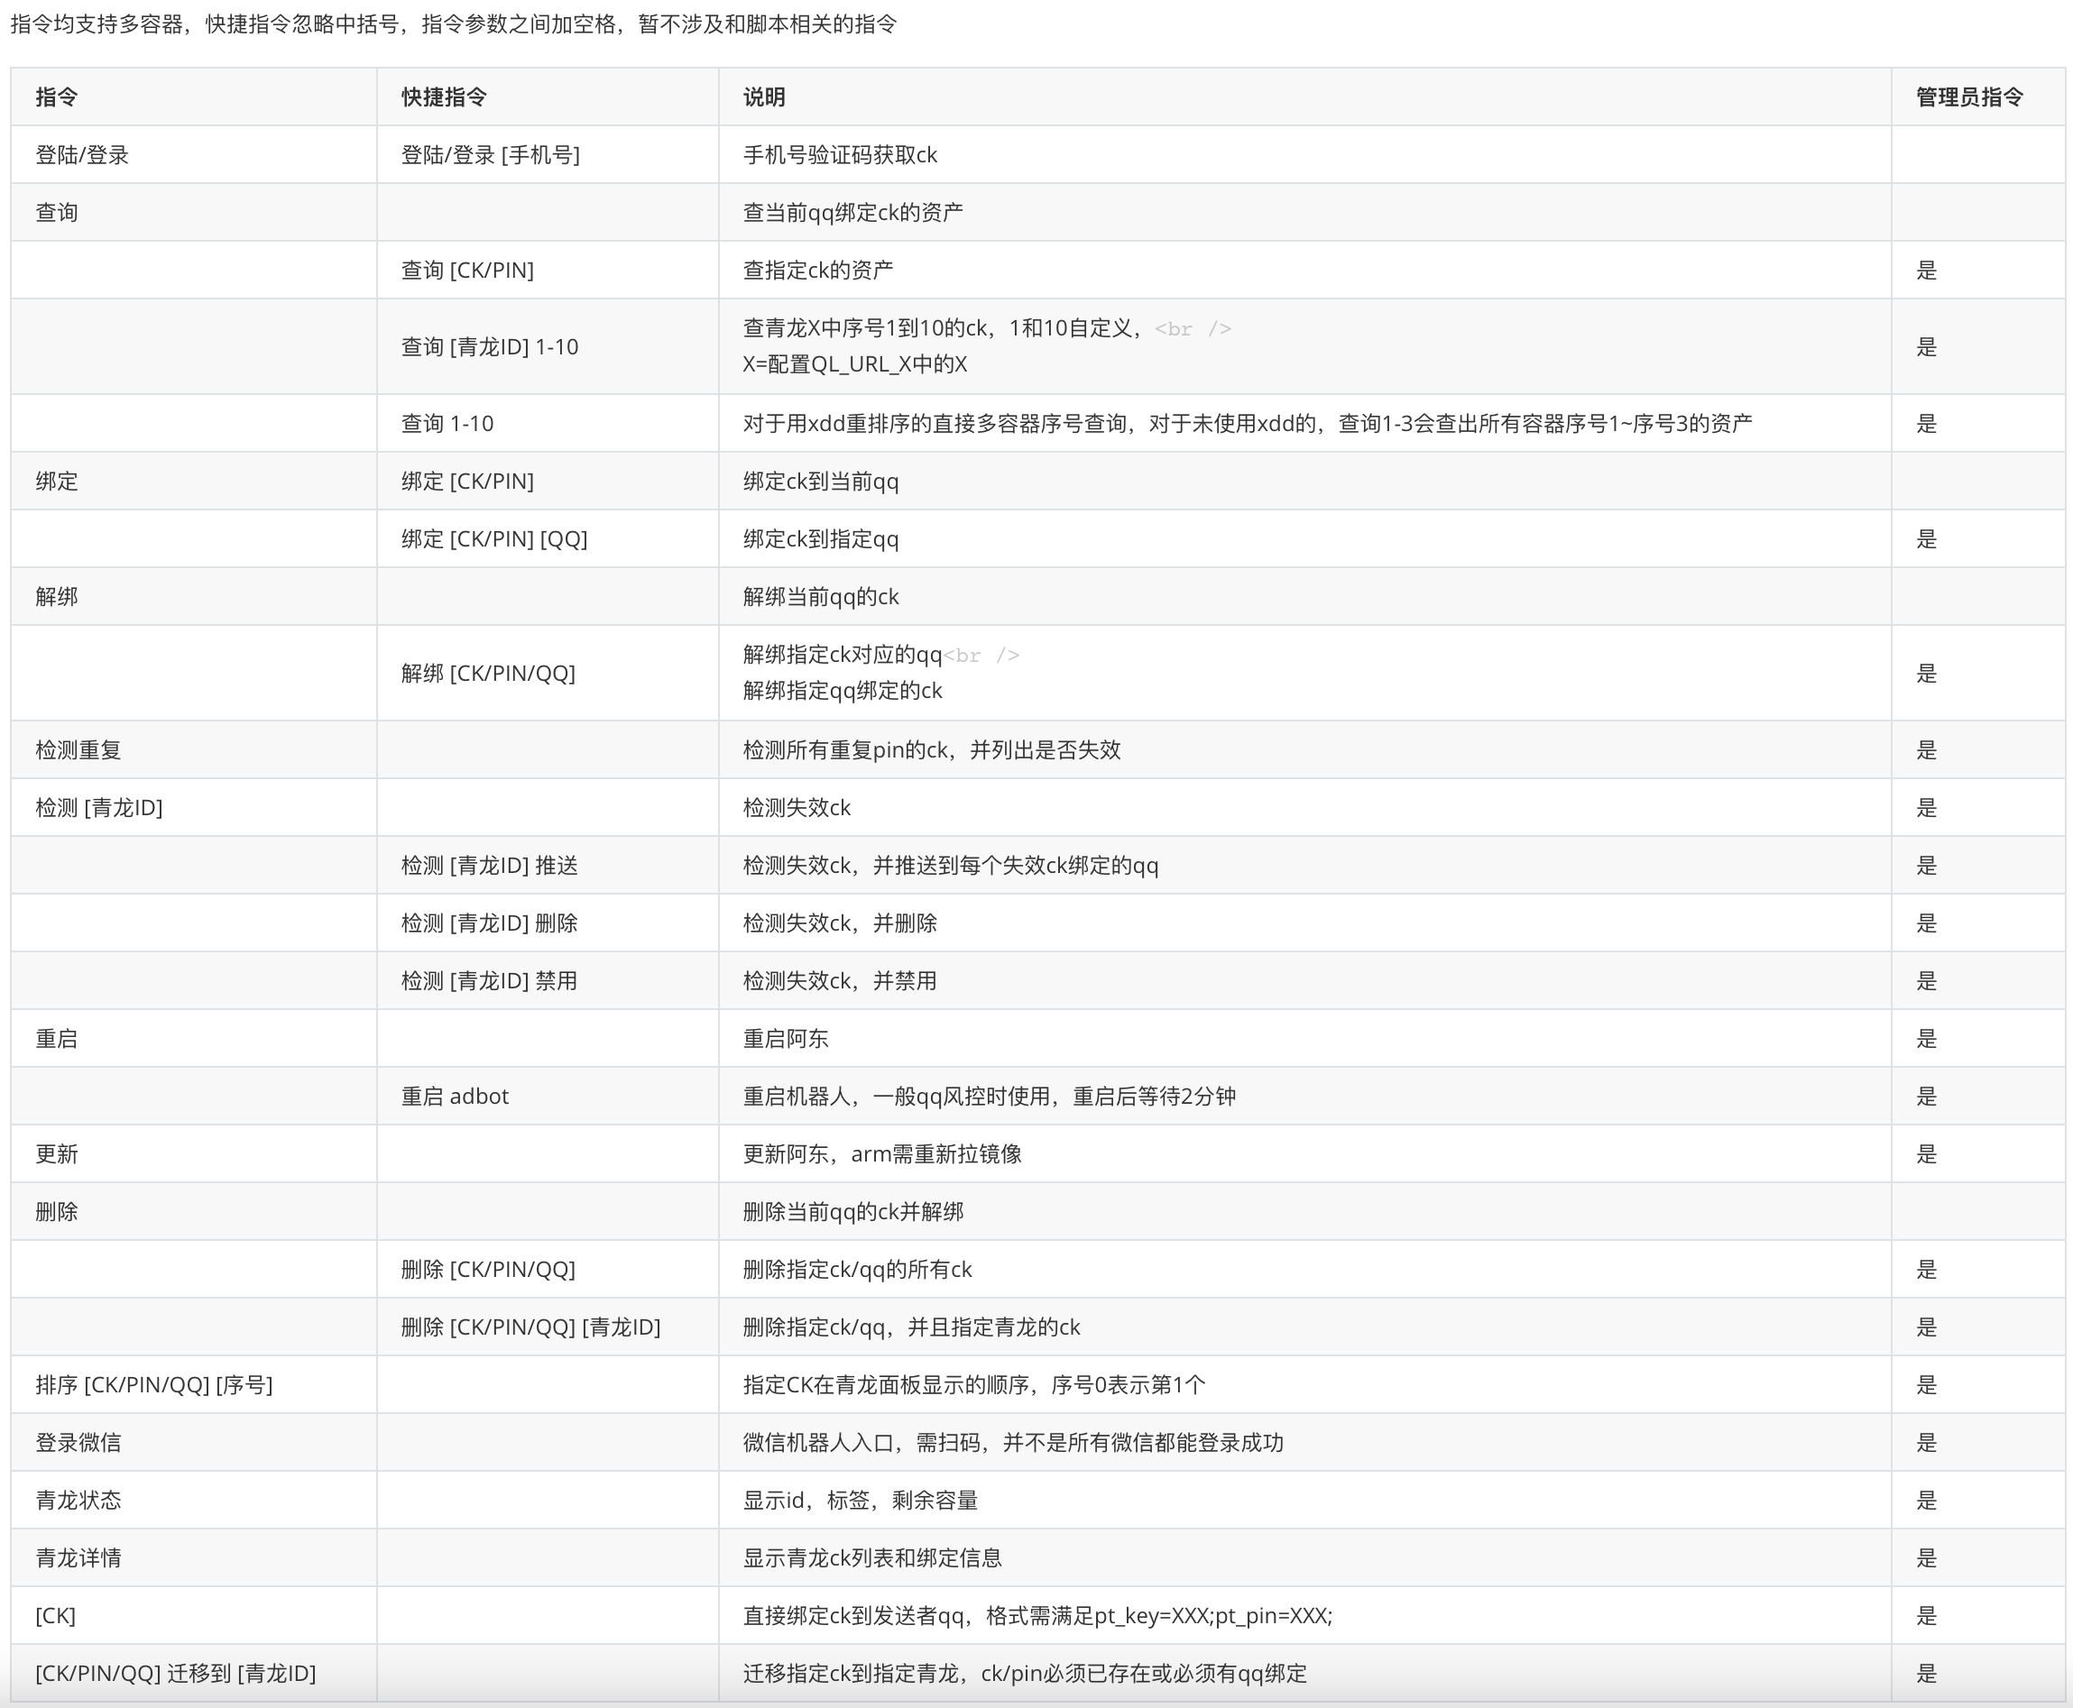Click the '显示id，标签，剩余容量' description
2073x1708 pixels.
(x=861, y=1500)
